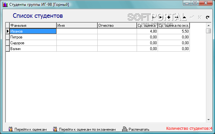Click the 4,80 average grade cell
This screenshot has width=215, height=134.
(x=147, y=31)
